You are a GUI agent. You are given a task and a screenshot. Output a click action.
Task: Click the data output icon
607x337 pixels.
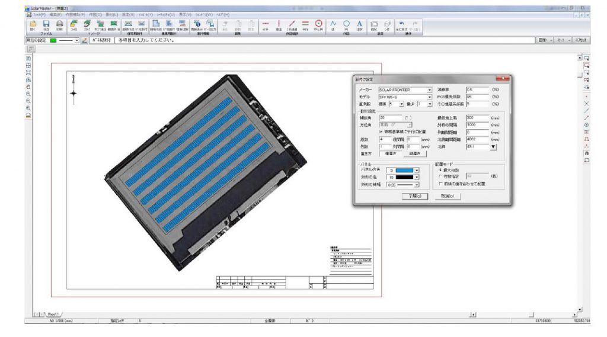[210, 24]
